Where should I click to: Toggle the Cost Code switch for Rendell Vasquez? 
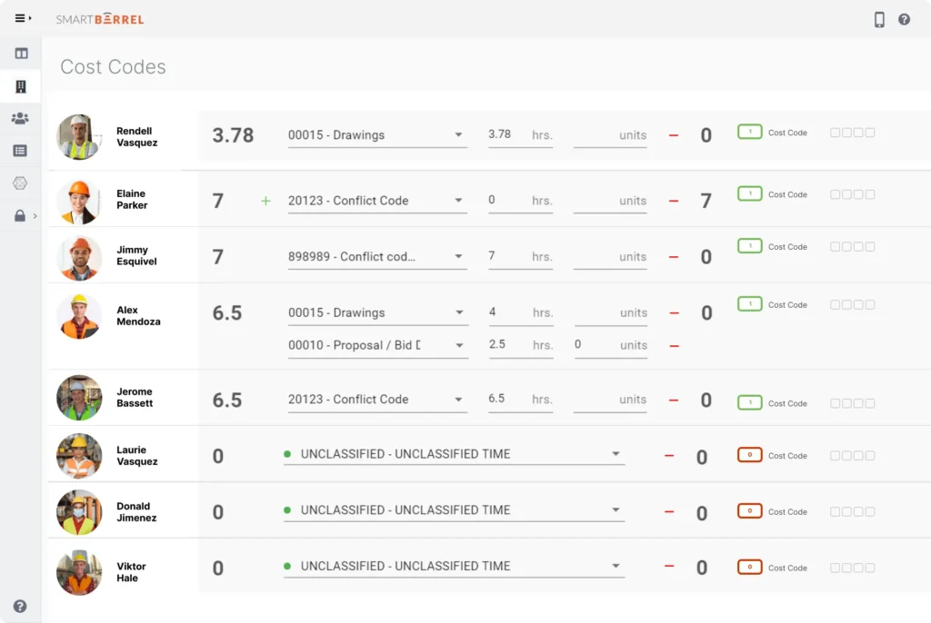click(750, 132)
